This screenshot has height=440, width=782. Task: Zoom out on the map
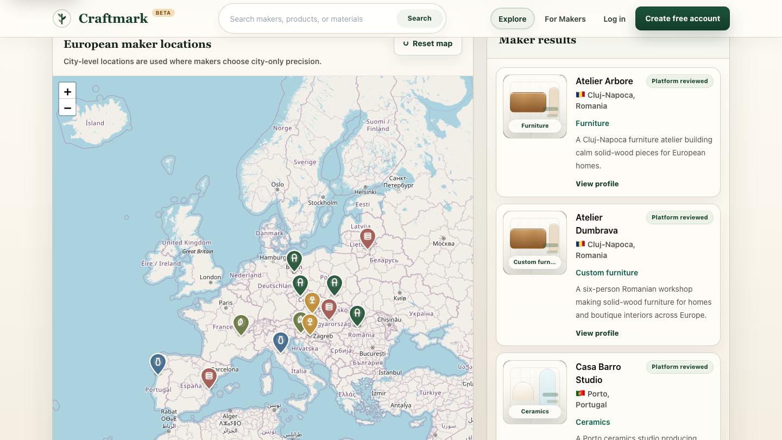pos(67,108)
